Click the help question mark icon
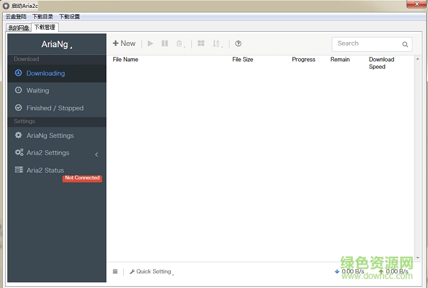This screenshot has width=428, height=288. pos(238,43)
